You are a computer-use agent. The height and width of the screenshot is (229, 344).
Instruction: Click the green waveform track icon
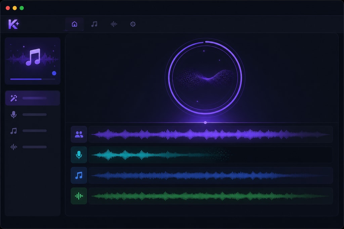point(79,196)
